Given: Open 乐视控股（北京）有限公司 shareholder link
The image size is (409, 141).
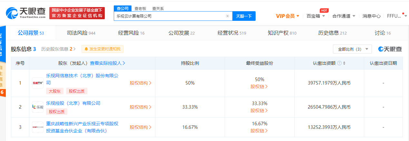Looking at the screenshot, I should pyautogui.click(x=73, y=103).
